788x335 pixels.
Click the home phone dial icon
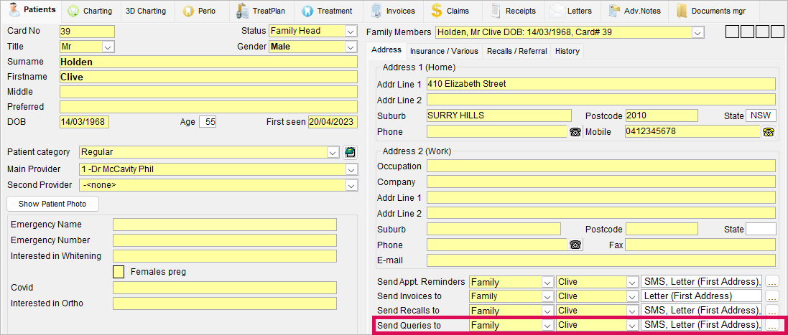(x=575, y=132)
